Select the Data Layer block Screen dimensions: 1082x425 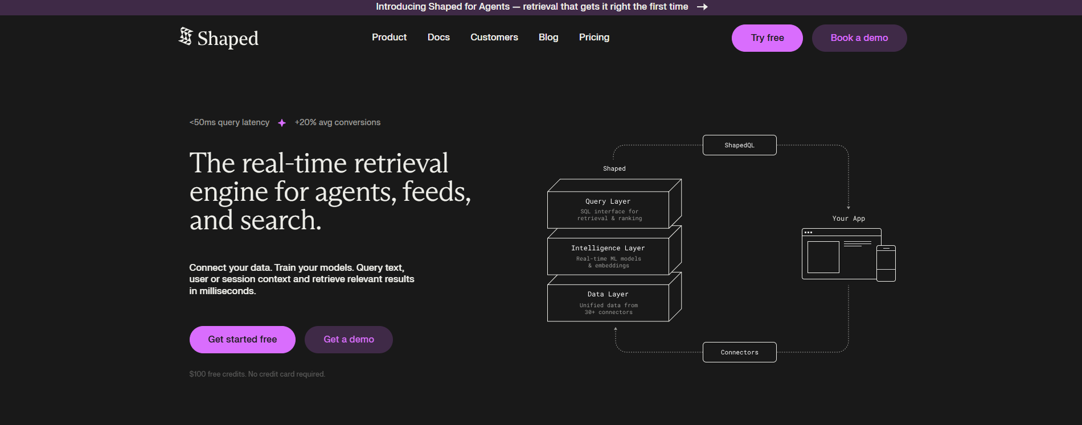(x=608, y=303)
